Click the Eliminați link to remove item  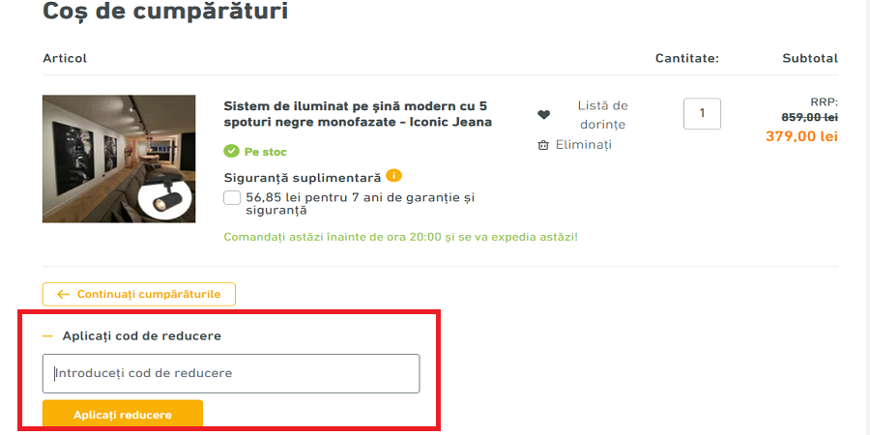pyautogui.click(x=583, y=145)
